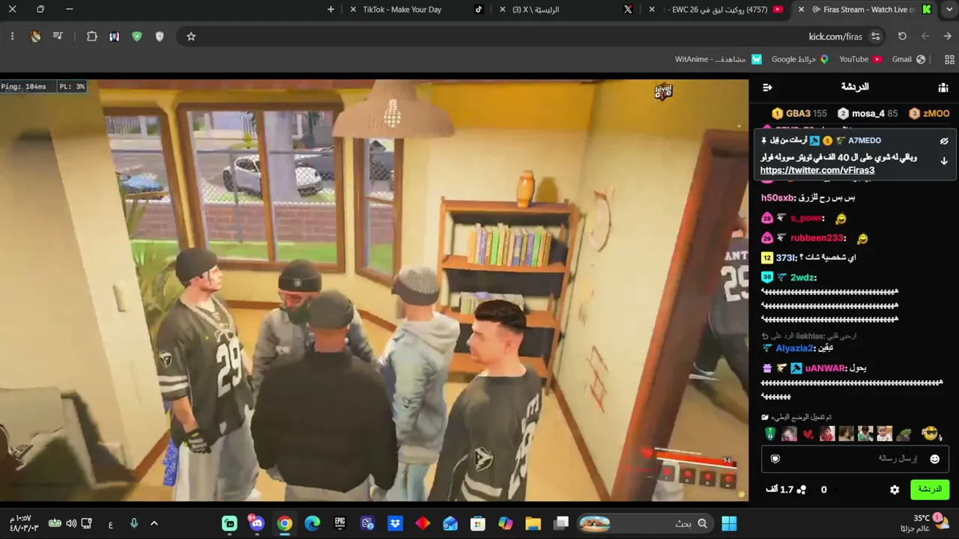Click the mosa_4 leaderboard entry
The image size is (959, 539).
868,114
